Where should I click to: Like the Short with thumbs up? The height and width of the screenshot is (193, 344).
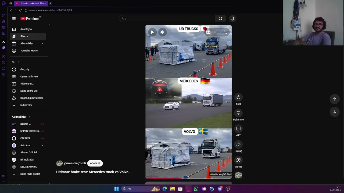point(238,97)
